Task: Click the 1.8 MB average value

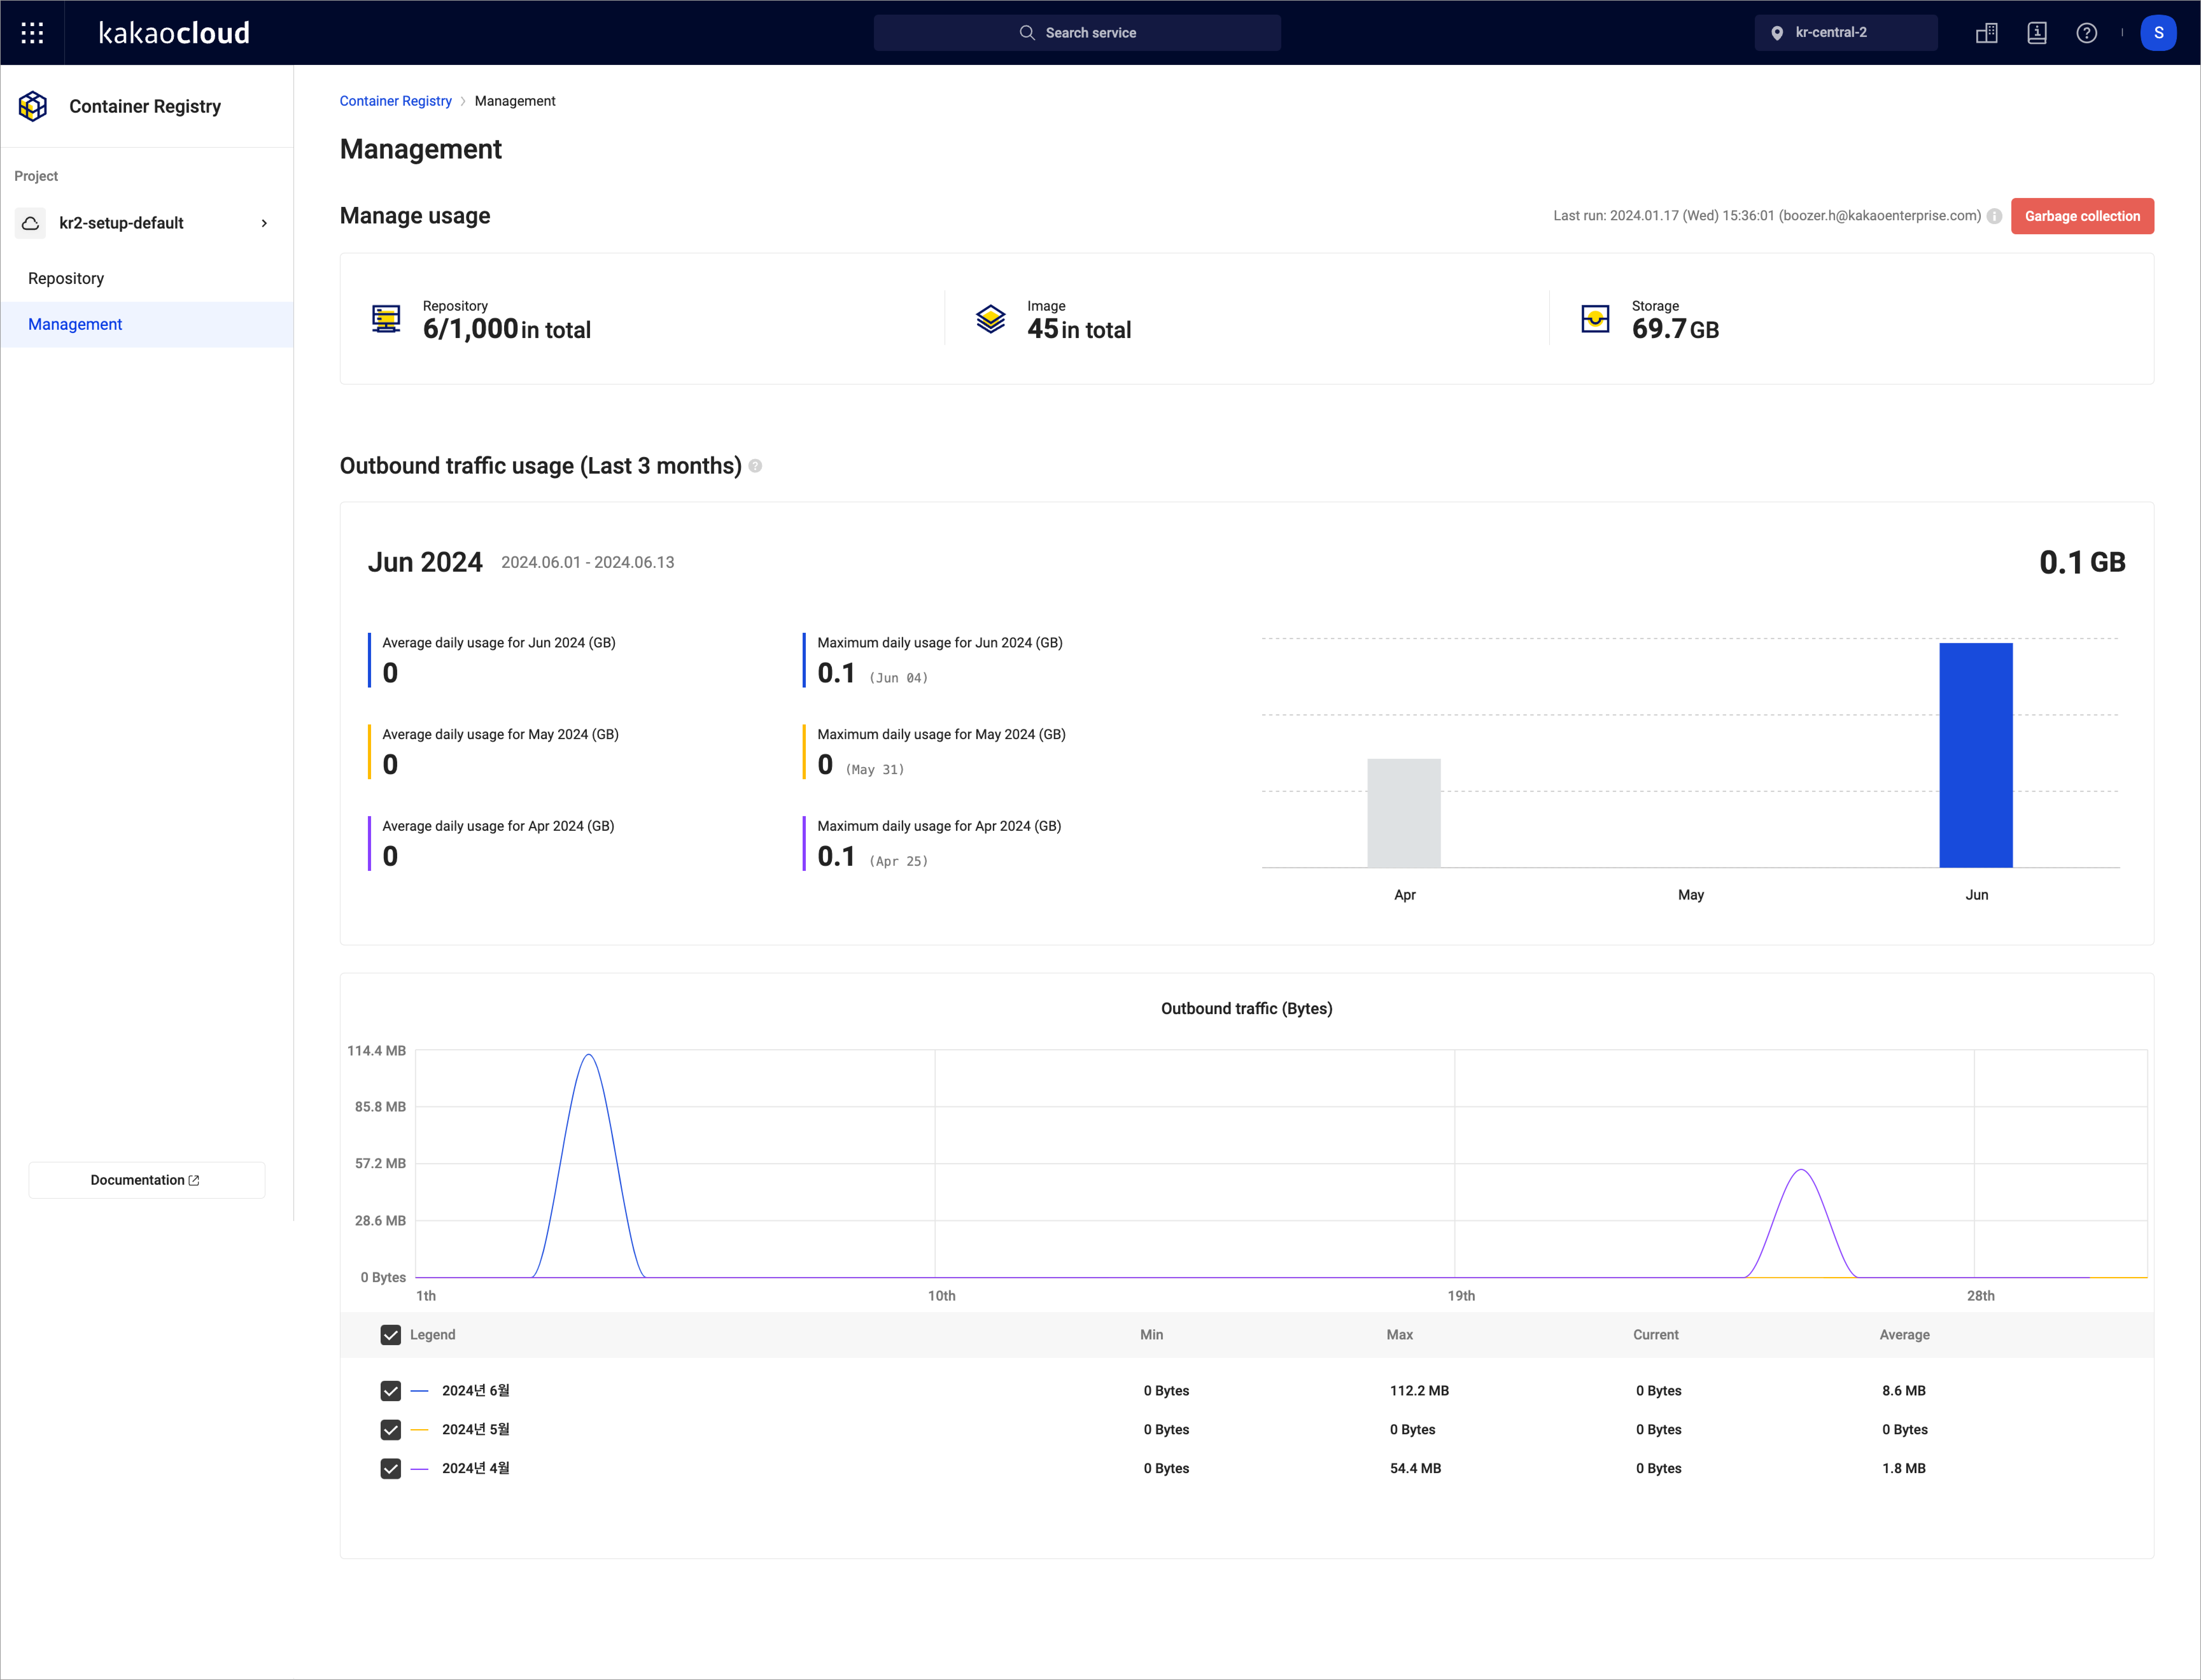Action: click(1904, 1469)
